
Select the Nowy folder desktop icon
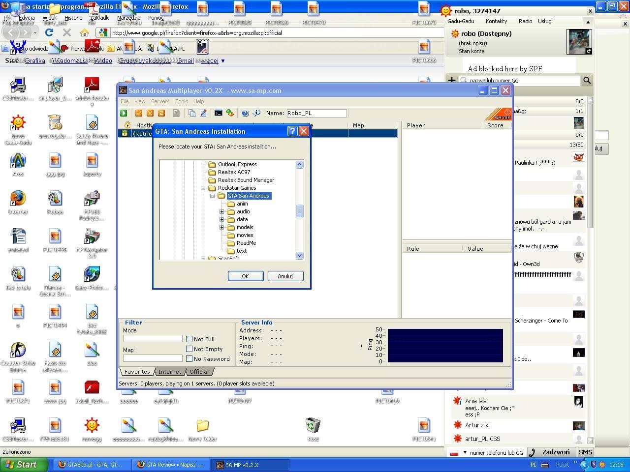pyautogui.click(x=202, y=429)
